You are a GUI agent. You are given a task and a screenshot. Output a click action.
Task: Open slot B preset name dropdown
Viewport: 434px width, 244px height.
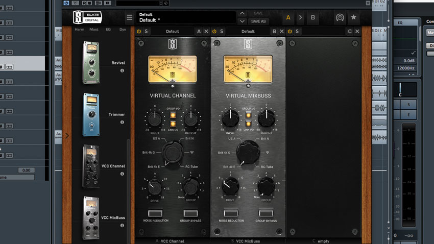point(248,31)
